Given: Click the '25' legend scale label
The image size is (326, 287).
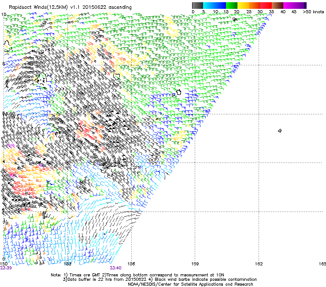Looking at the screenshot, I should [x=248, y=12].
